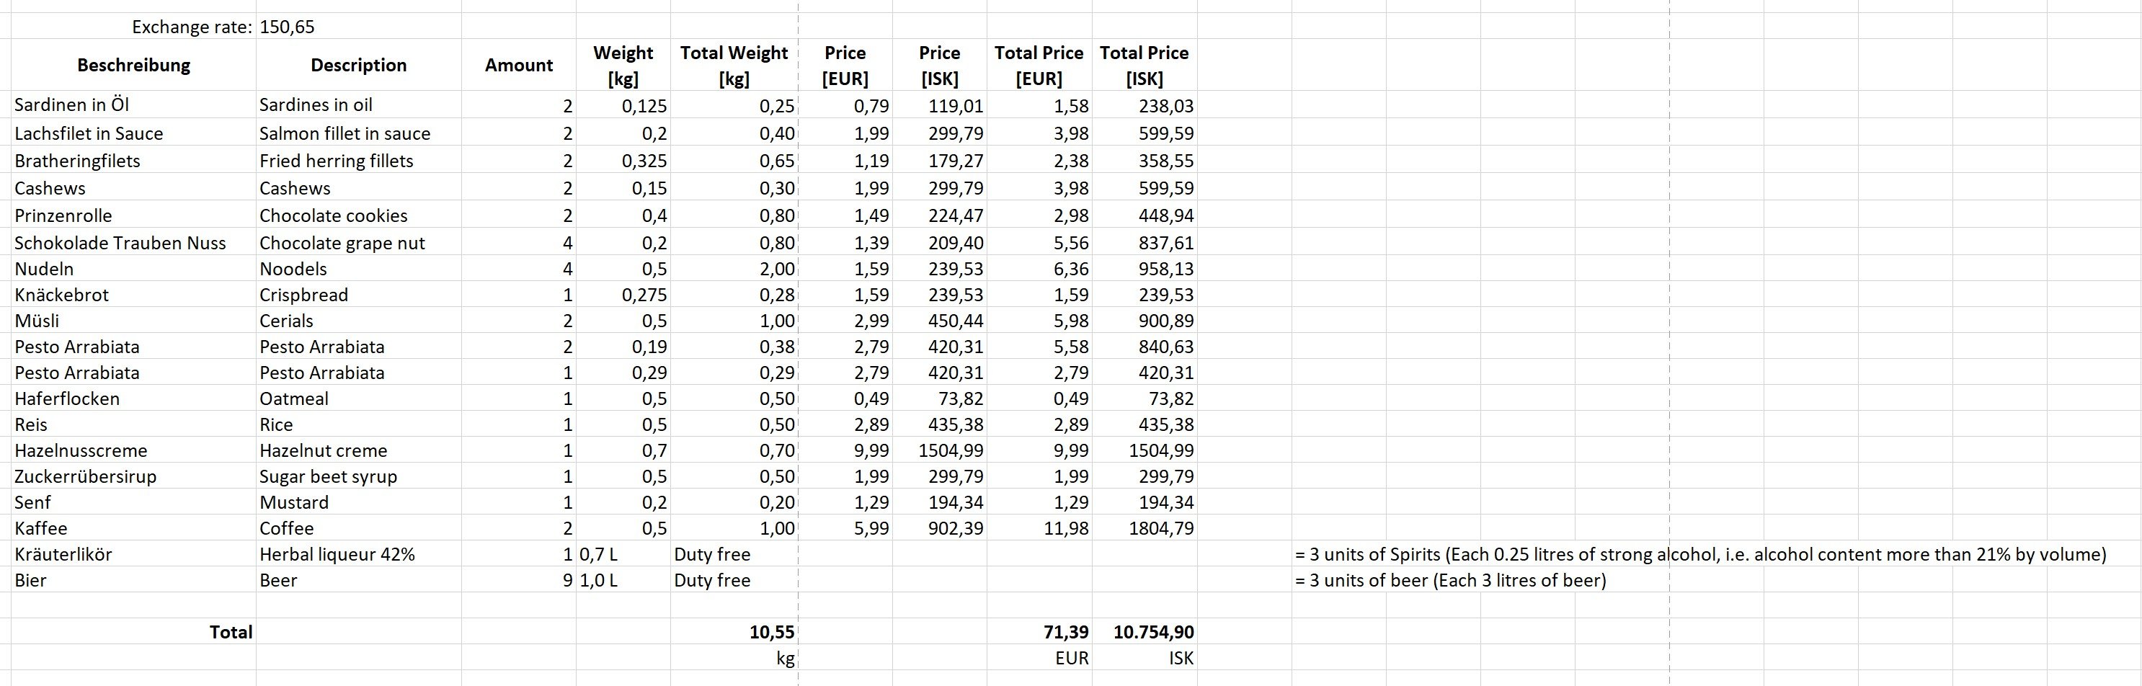The width and height of the screenshot is (2142, 686).
Task: Select the Herbal liqueur 42% cell
Action: (358, 555)
